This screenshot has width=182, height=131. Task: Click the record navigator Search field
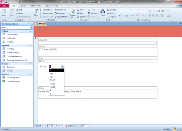[x=84, y=126]
